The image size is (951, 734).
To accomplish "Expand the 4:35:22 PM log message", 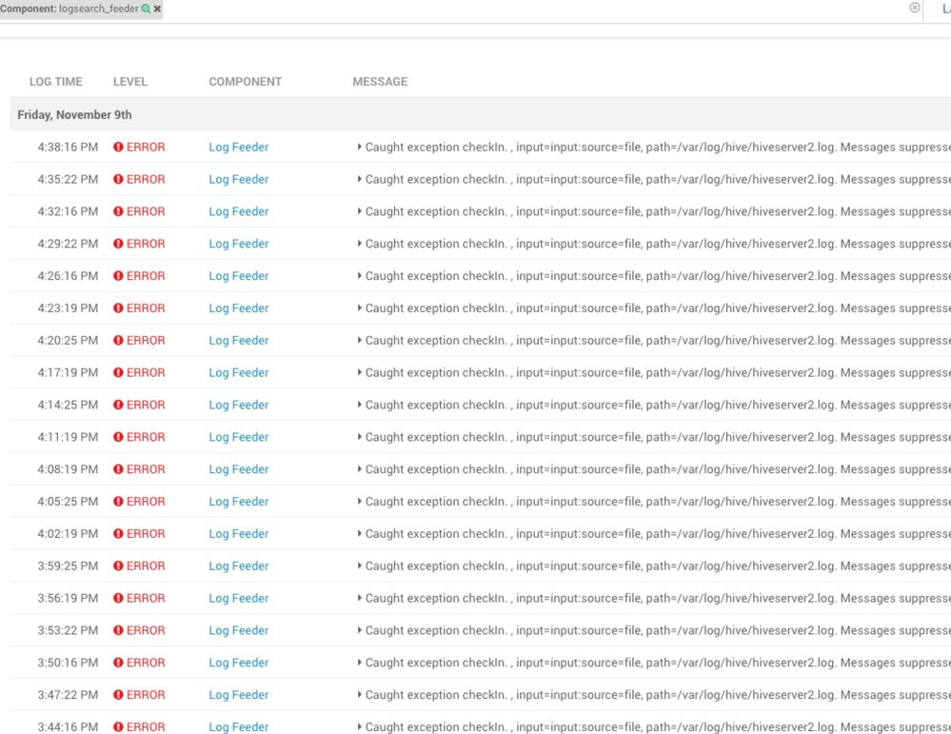I will click(359, 179).
